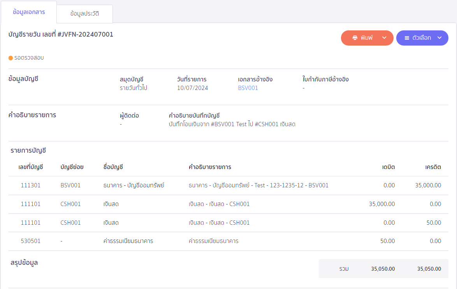Click the document number #JVFN-202407001 heading
Image resolution: width=457 pixels, height=289 pixels.
pyautogui.click(x=85, y=34)
